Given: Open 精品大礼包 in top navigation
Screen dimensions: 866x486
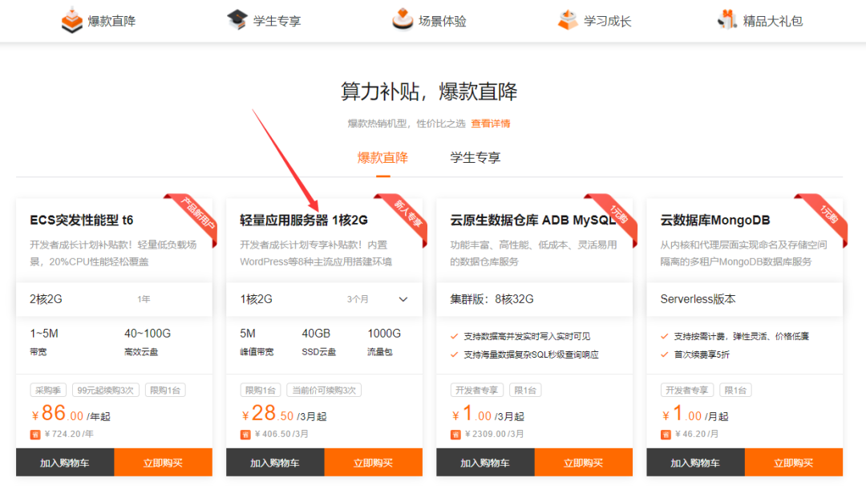Looking at the screenshot, I should click(x=773, y=21).
